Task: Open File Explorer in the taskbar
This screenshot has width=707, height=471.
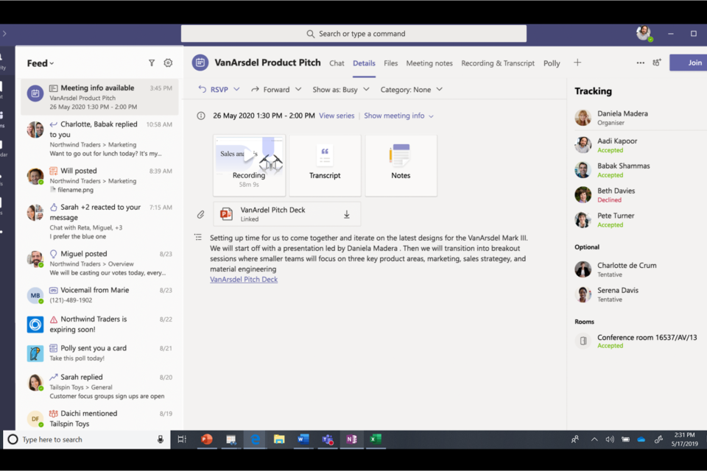Action: coord(279,439)
